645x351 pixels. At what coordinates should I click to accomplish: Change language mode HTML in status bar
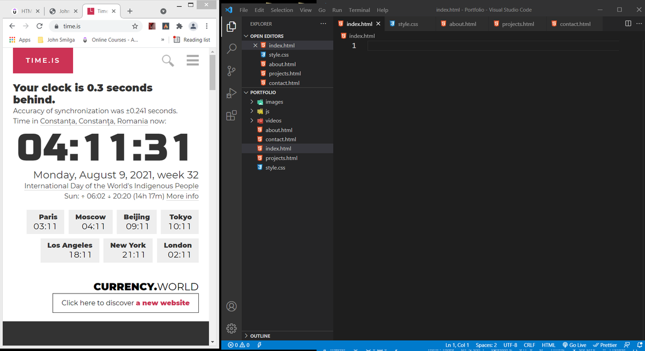coord(548,345)
